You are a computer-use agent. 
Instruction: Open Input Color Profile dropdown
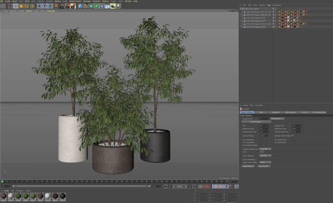coord(265,162)
